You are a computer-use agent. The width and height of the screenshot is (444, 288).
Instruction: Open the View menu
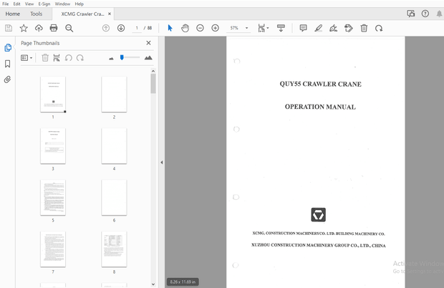29,4
